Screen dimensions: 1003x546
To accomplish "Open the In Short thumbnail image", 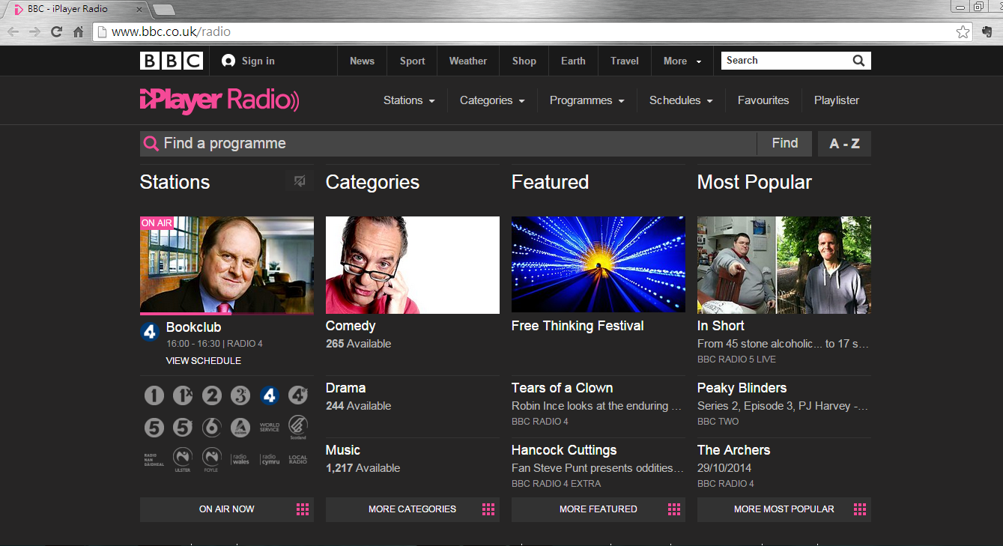I will coord(784,265).
